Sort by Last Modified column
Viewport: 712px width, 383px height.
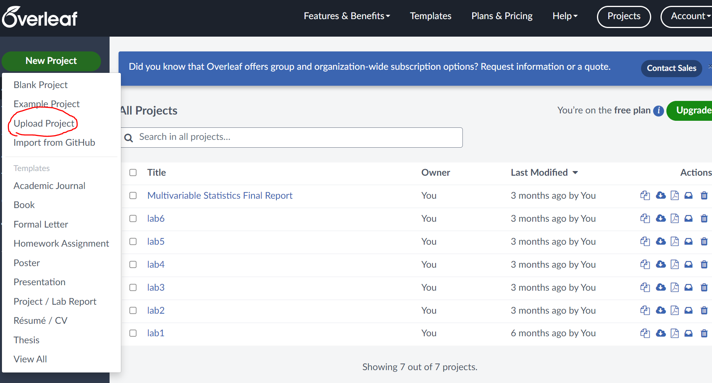[544, 173]
